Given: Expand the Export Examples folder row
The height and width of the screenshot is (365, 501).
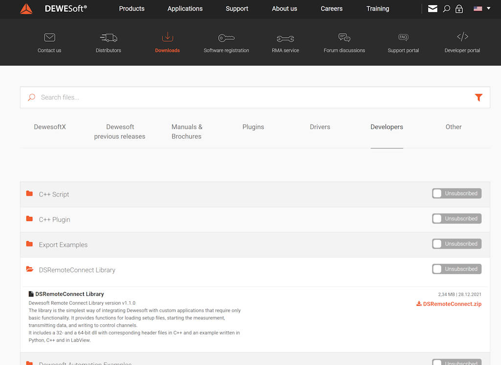Looking at the screenshot, I should [255, 244].
